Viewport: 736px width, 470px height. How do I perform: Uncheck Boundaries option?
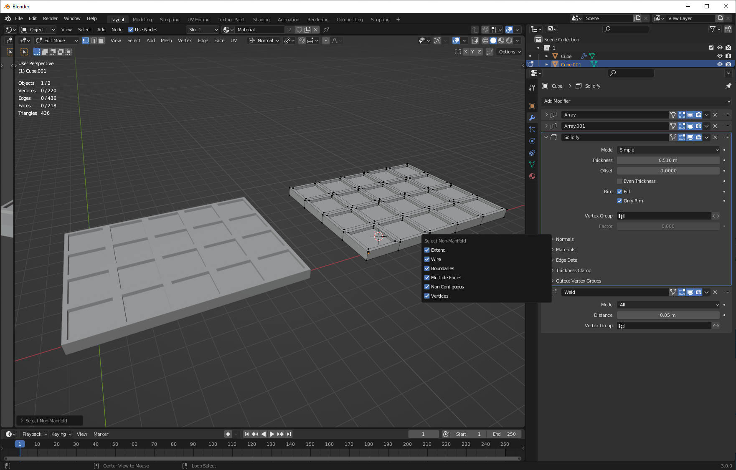pyautogui.click(x=427, y=268)
